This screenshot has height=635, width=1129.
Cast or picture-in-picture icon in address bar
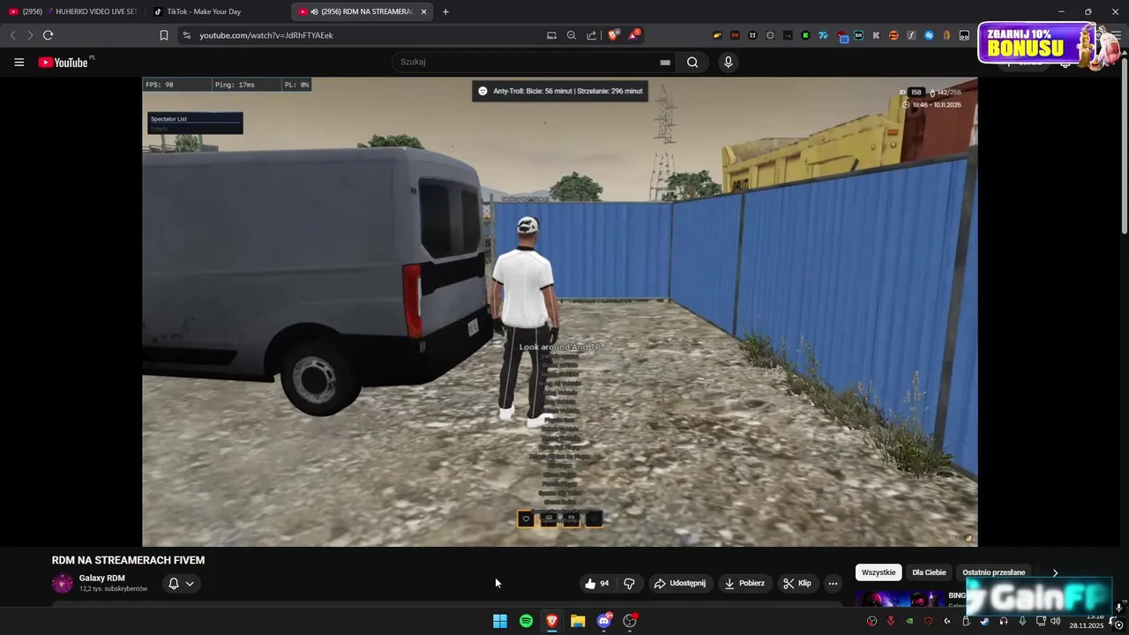551,35
